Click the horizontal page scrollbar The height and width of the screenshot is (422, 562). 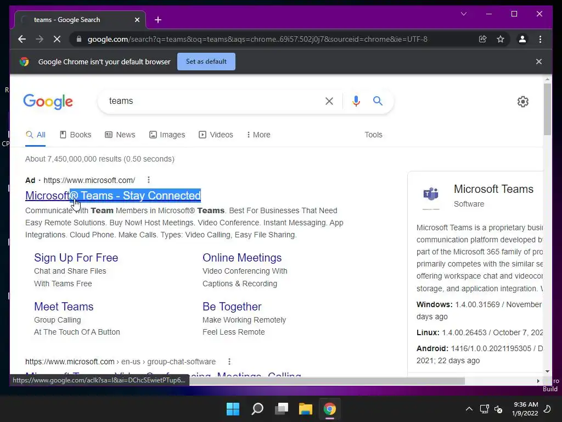327,381
